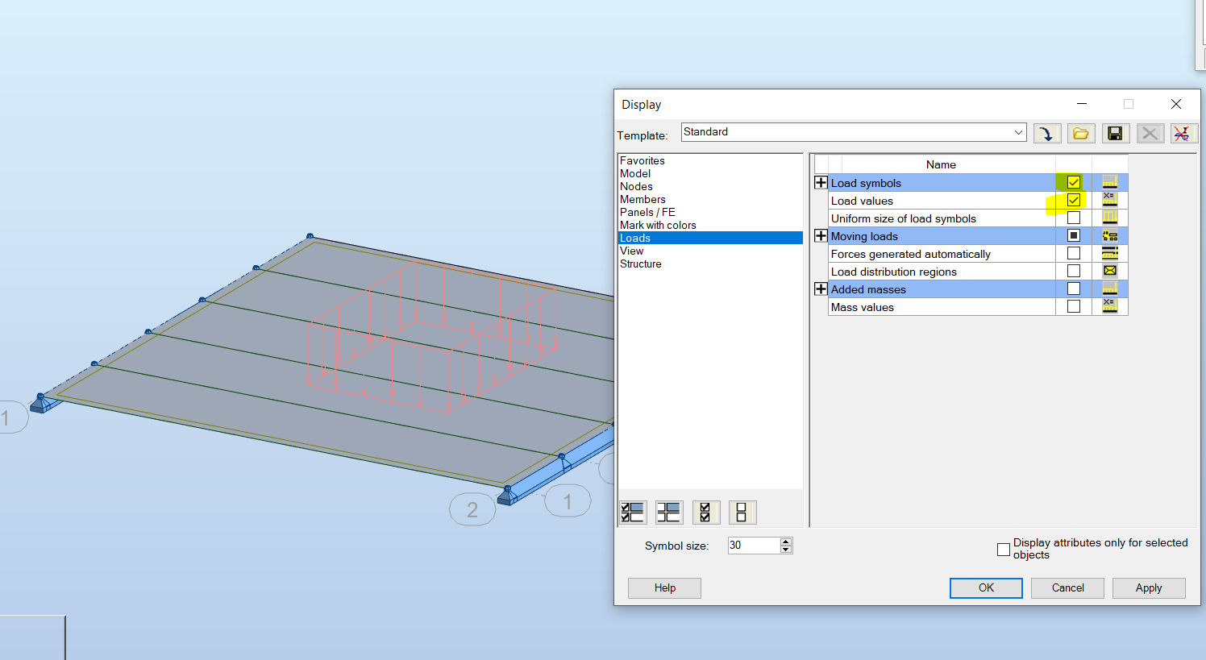Expand the Moving loads entry
Viewport: 1206px width, 660px height.
tap(821, 235)
